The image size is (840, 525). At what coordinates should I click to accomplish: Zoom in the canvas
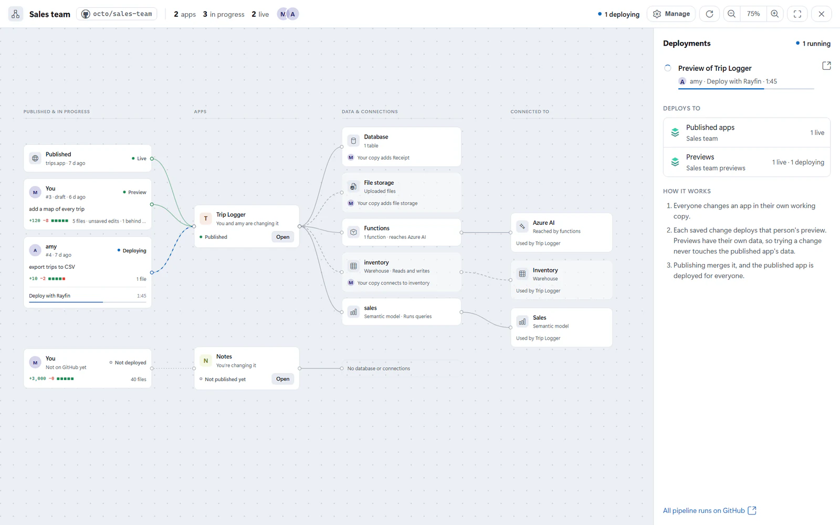(775, 14)
